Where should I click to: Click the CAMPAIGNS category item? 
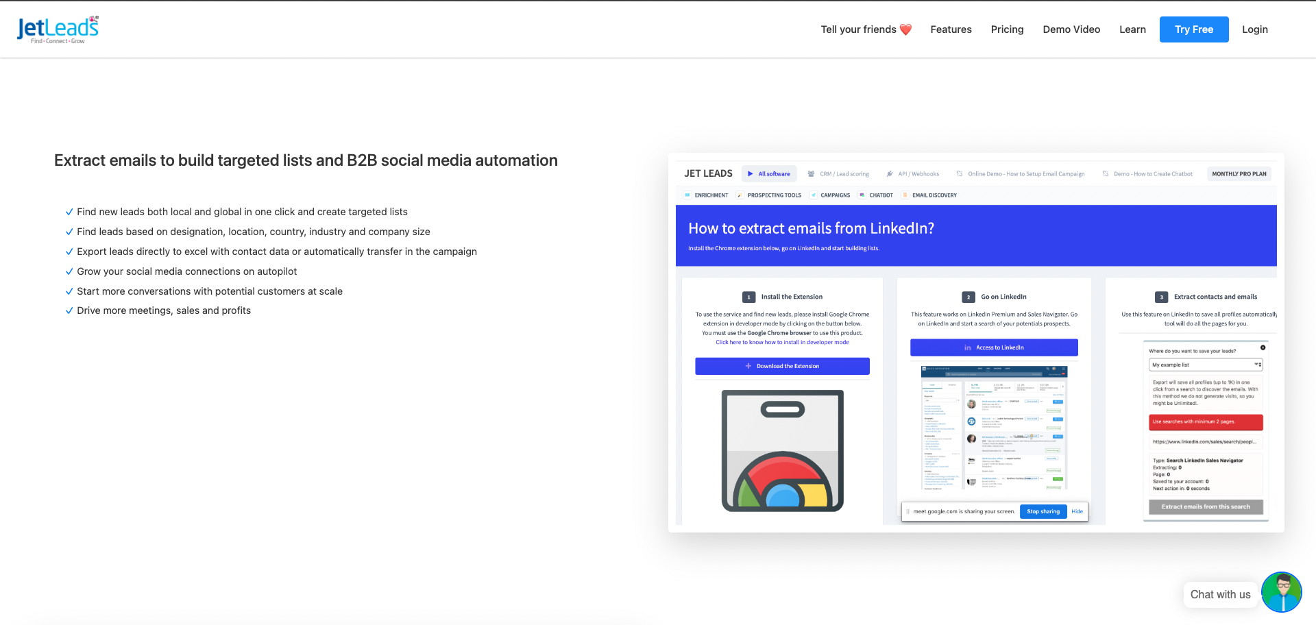click(830, 195)
